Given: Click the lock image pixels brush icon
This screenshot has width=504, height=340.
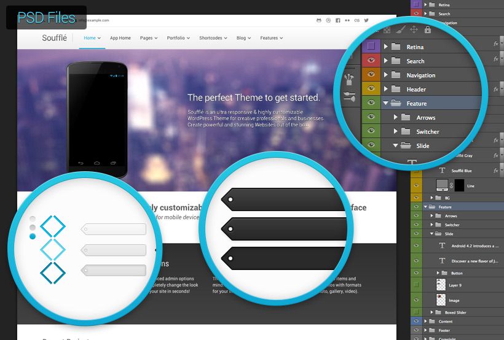Looking at the screenshot, I should [x=400, y=29].
